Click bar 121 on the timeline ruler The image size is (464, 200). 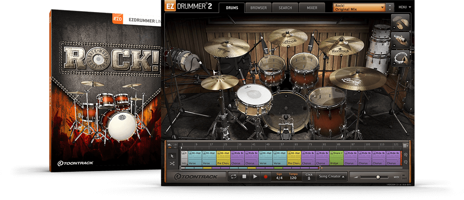396,145
